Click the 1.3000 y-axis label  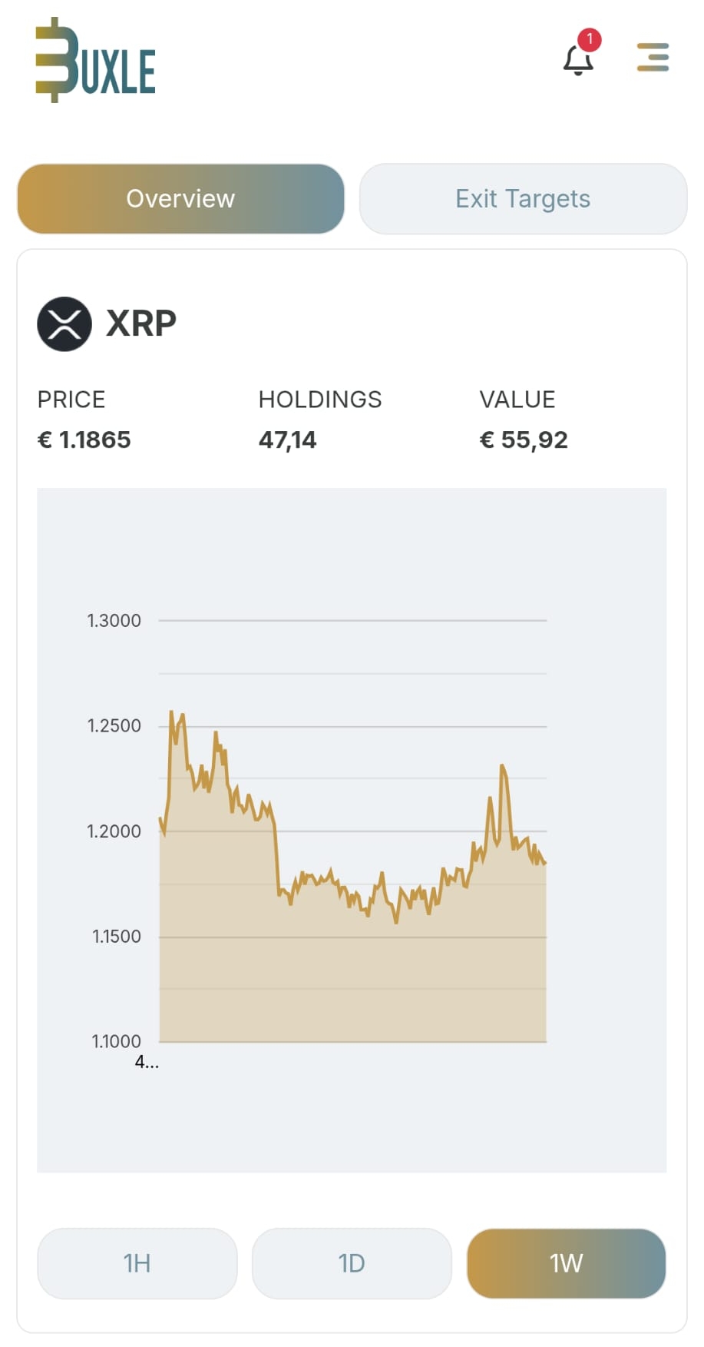[114, 621]
